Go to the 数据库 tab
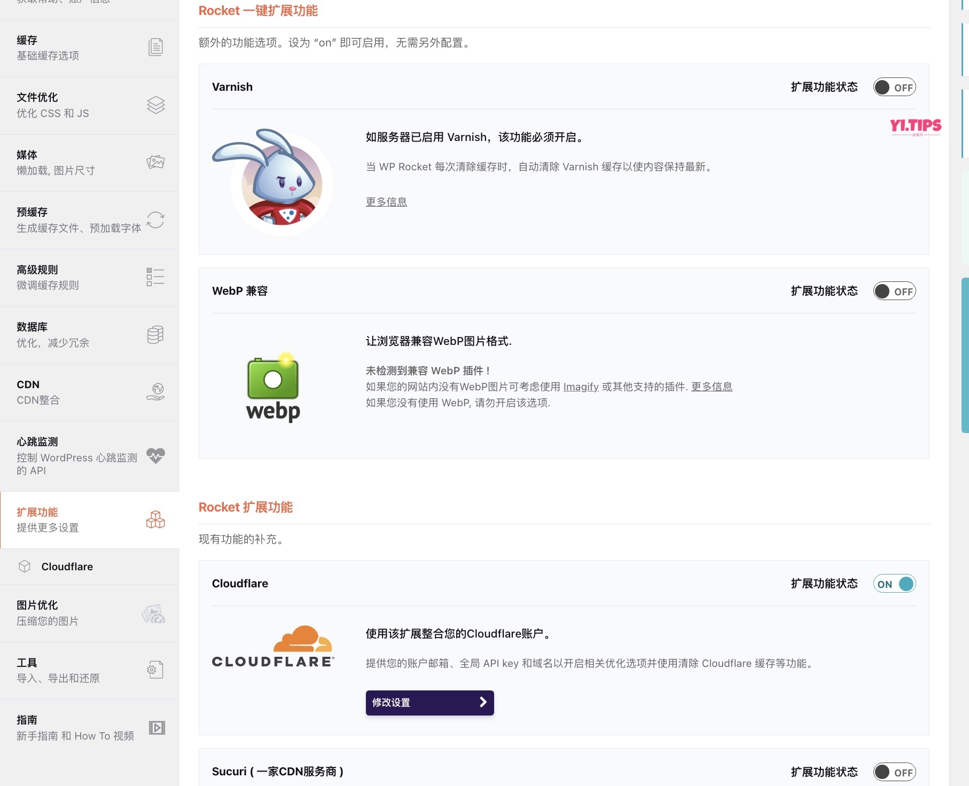Screen dimensions: 969x786 [90, 335]
